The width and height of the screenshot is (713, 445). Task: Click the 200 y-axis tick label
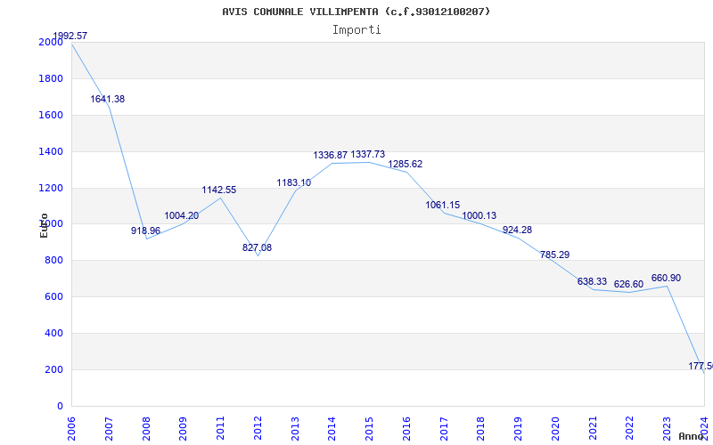(54, 369)
